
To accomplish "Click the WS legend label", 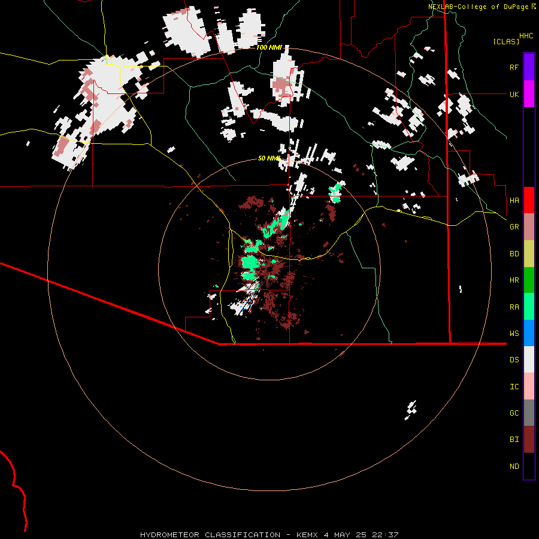I will point(514,334).
